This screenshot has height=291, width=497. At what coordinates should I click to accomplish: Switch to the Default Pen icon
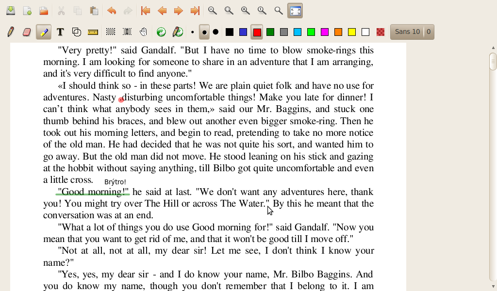click(178, 32)
